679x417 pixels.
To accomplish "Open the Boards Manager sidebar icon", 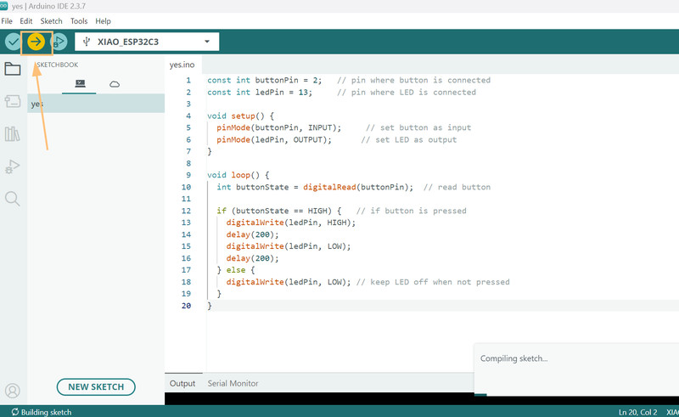I will click(13, 101).
